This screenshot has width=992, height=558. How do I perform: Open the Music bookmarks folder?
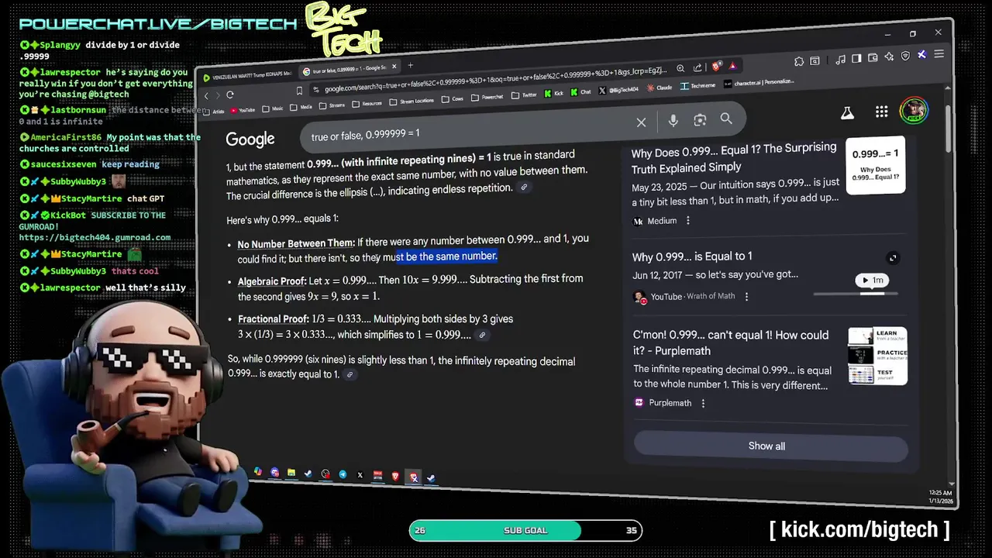273,108
